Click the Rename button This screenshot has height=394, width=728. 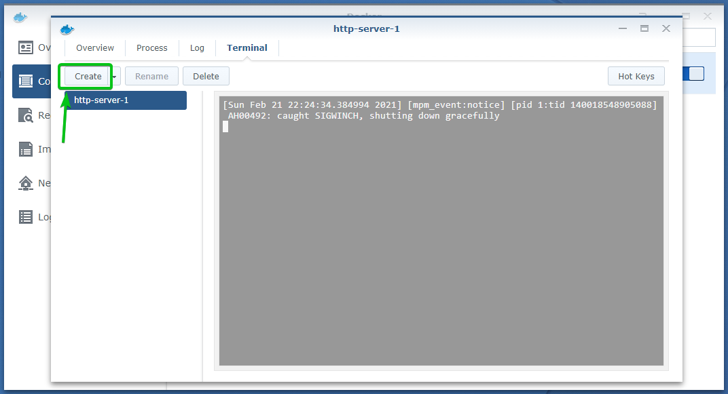coord(152,76)
